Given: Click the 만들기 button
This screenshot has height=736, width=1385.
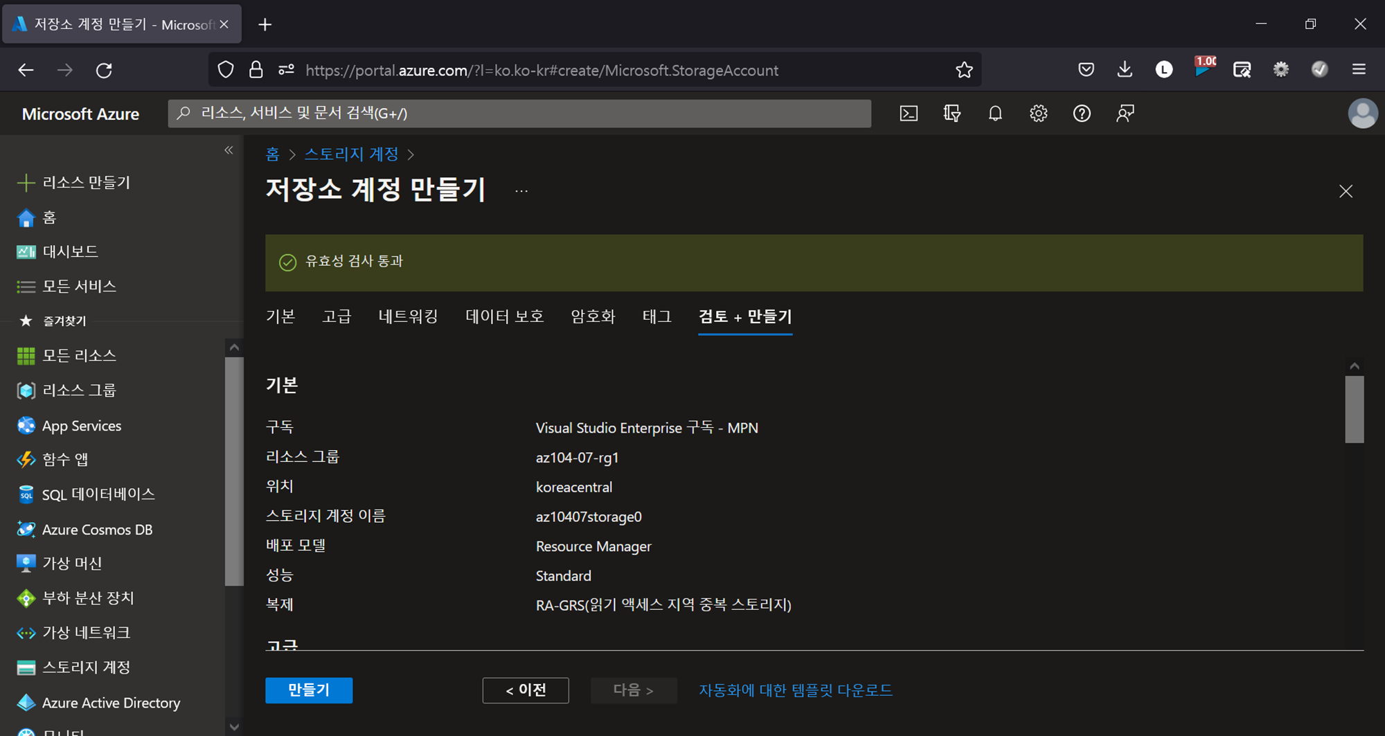Looking at the screenshot, I should (309, 690).
